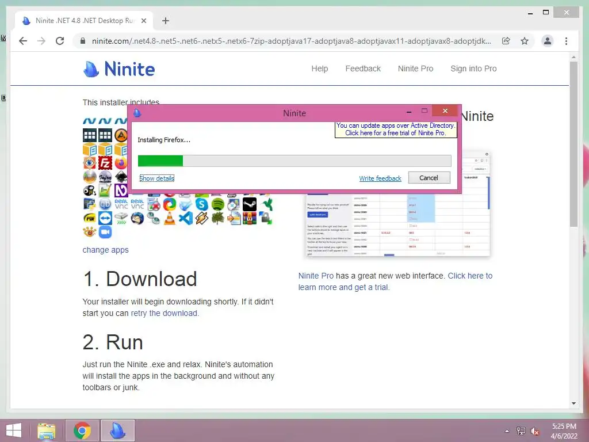Viewport: 589px width, 442px height.
Task: Cancel the Ninite installation
Action: tap(429, 178)
